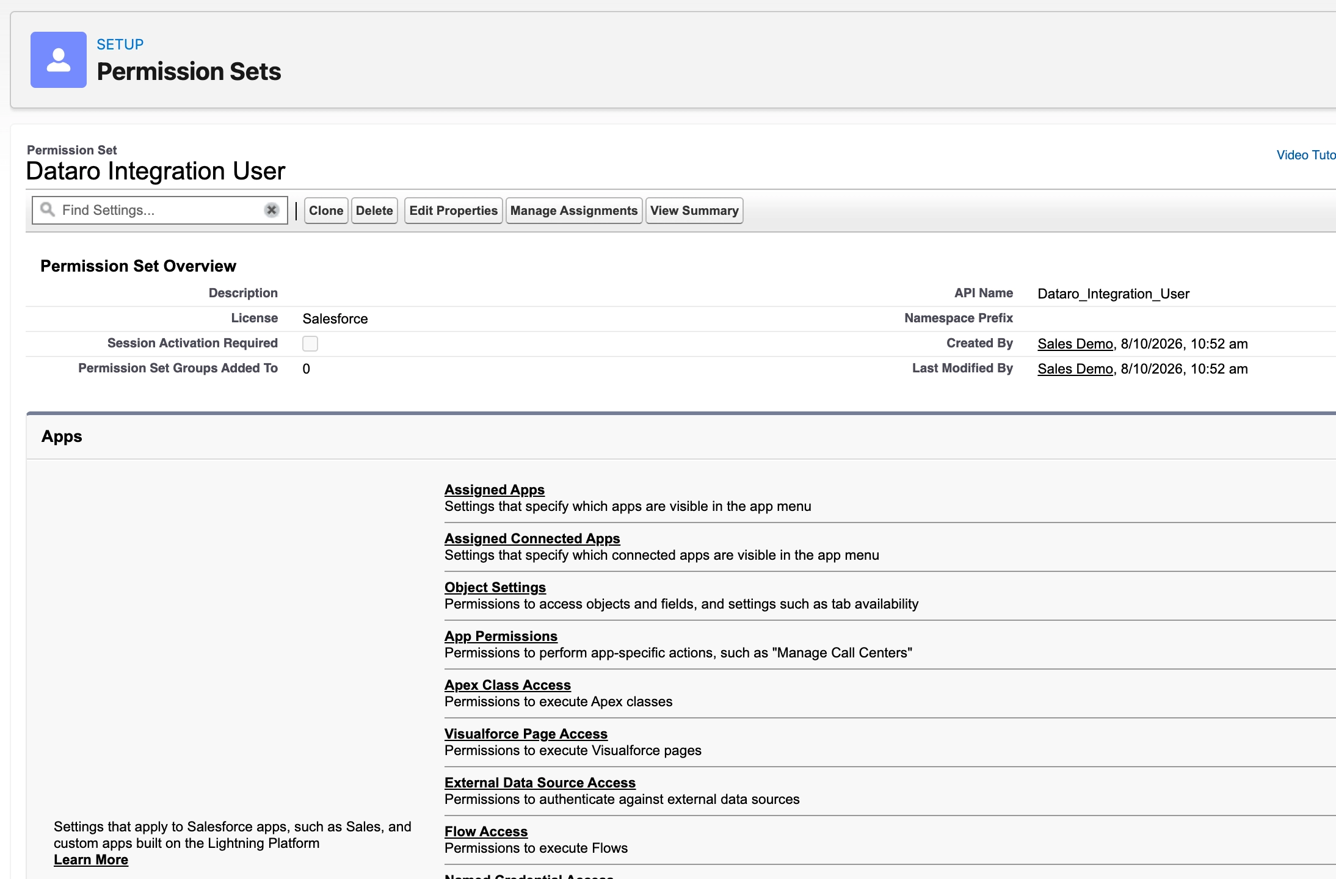Open Assigned Connected Apps settings
The width and height of the screenshot is (1336, 879).
532,538
